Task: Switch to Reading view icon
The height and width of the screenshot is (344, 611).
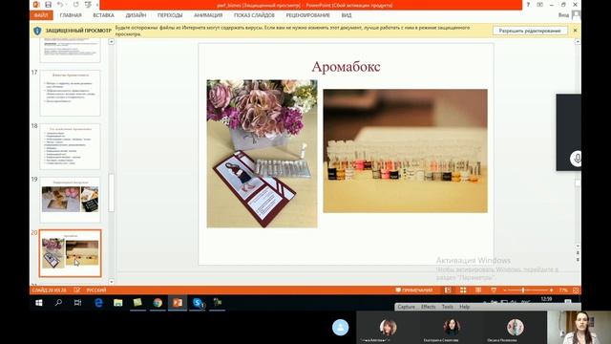Action: click(478, 290)
